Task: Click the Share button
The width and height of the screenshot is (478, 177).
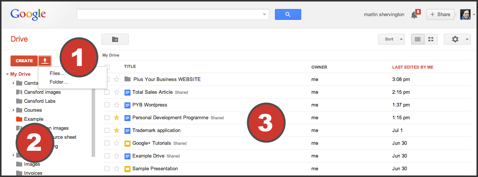Action: click(x=440, y=15)
